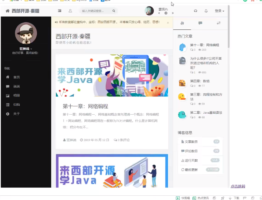Viewport: 262px width, 200px height.
Task: Open the notifications bell icon
Action: click(206, 11)
